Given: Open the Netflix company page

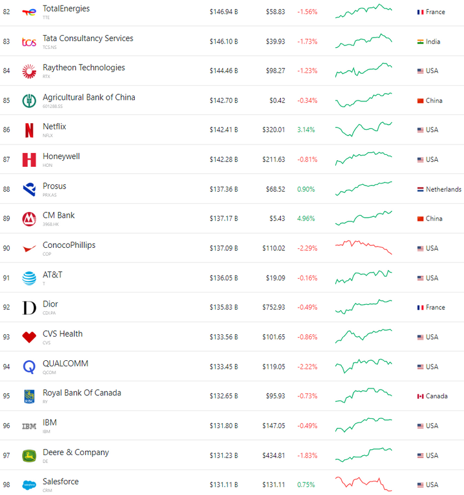Looking at the screenshot, I should coord(54,126).
